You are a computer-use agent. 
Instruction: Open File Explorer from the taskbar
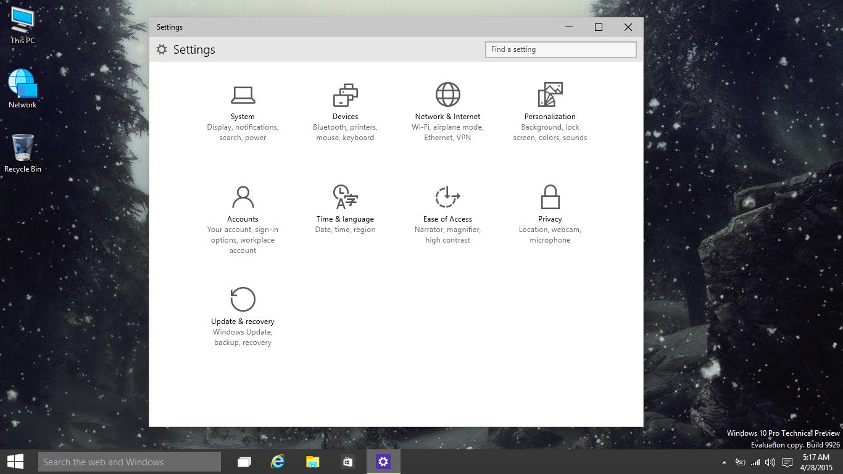(x=313, y=462)
